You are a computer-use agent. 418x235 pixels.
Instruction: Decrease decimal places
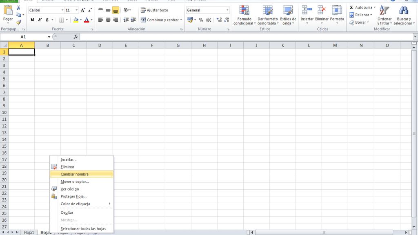(226, 20)
